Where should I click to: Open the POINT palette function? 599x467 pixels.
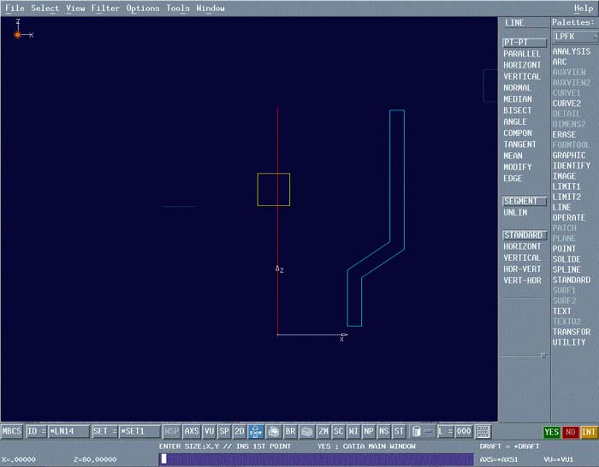click(x=564, y=249)
